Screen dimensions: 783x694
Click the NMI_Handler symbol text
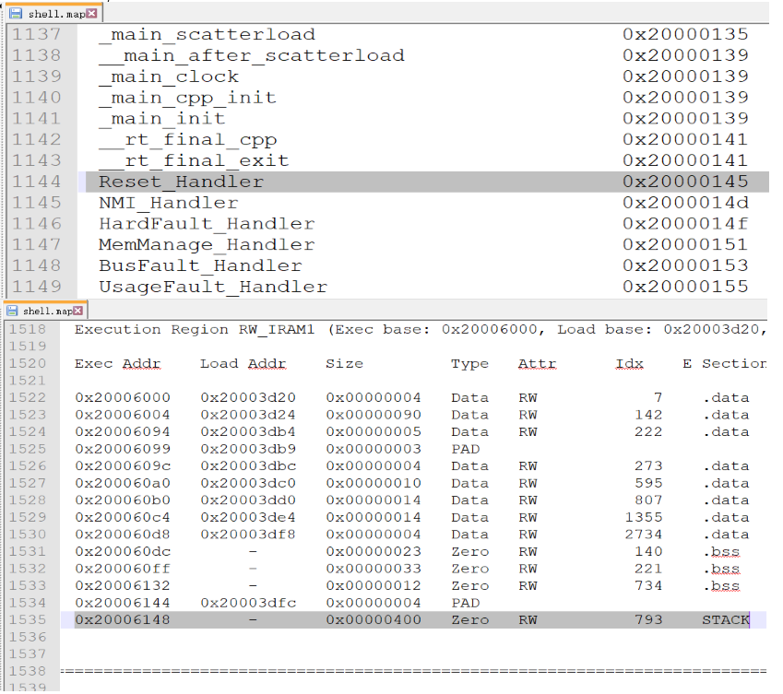click(166, 203)
